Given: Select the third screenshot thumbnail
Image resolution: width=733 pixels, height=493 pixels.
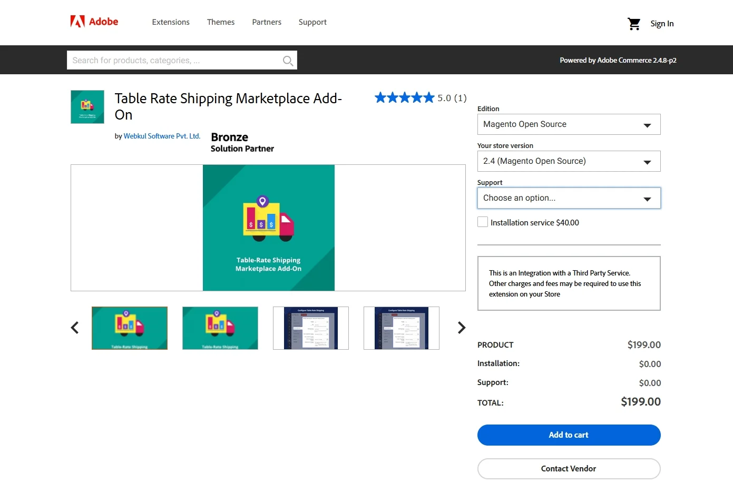Looking at the screenshot, I should coord(311,328).
